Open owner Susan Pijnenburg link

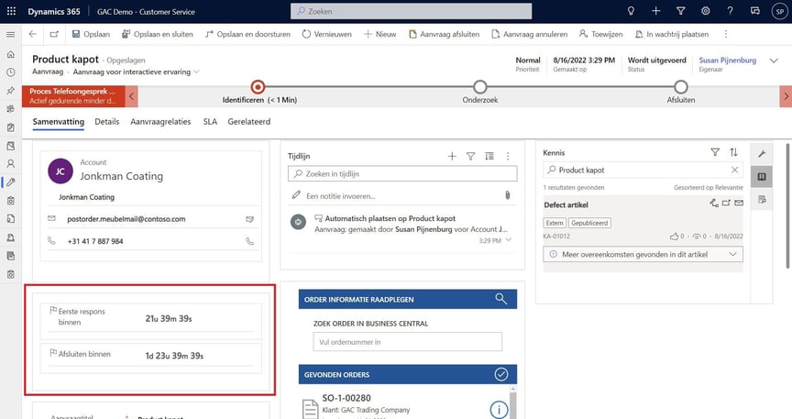tap(727, 61)
